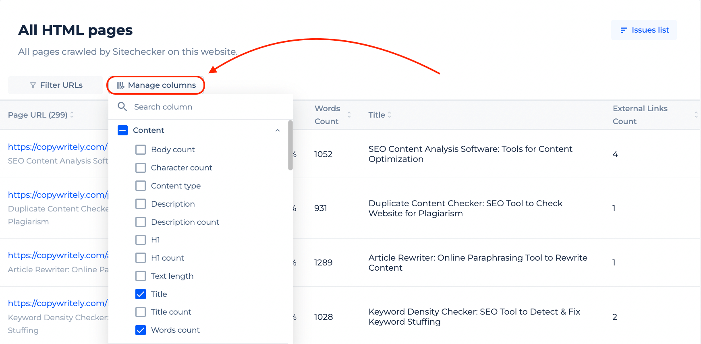Click the column panel scrollbar thumb

290,145
